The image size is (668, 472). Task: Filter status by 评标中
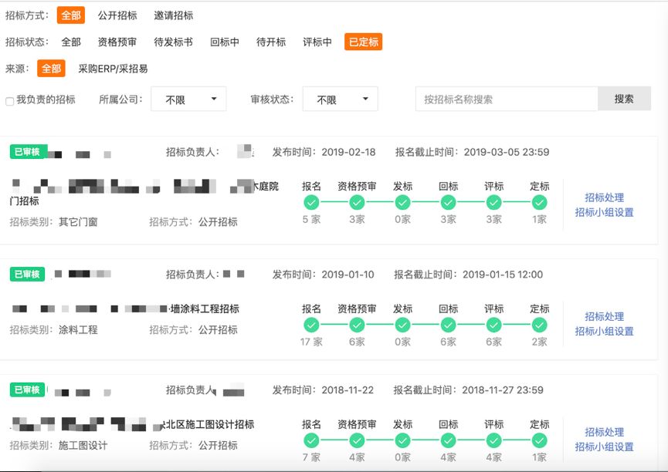pyautogui.click(x=317, y=42)
